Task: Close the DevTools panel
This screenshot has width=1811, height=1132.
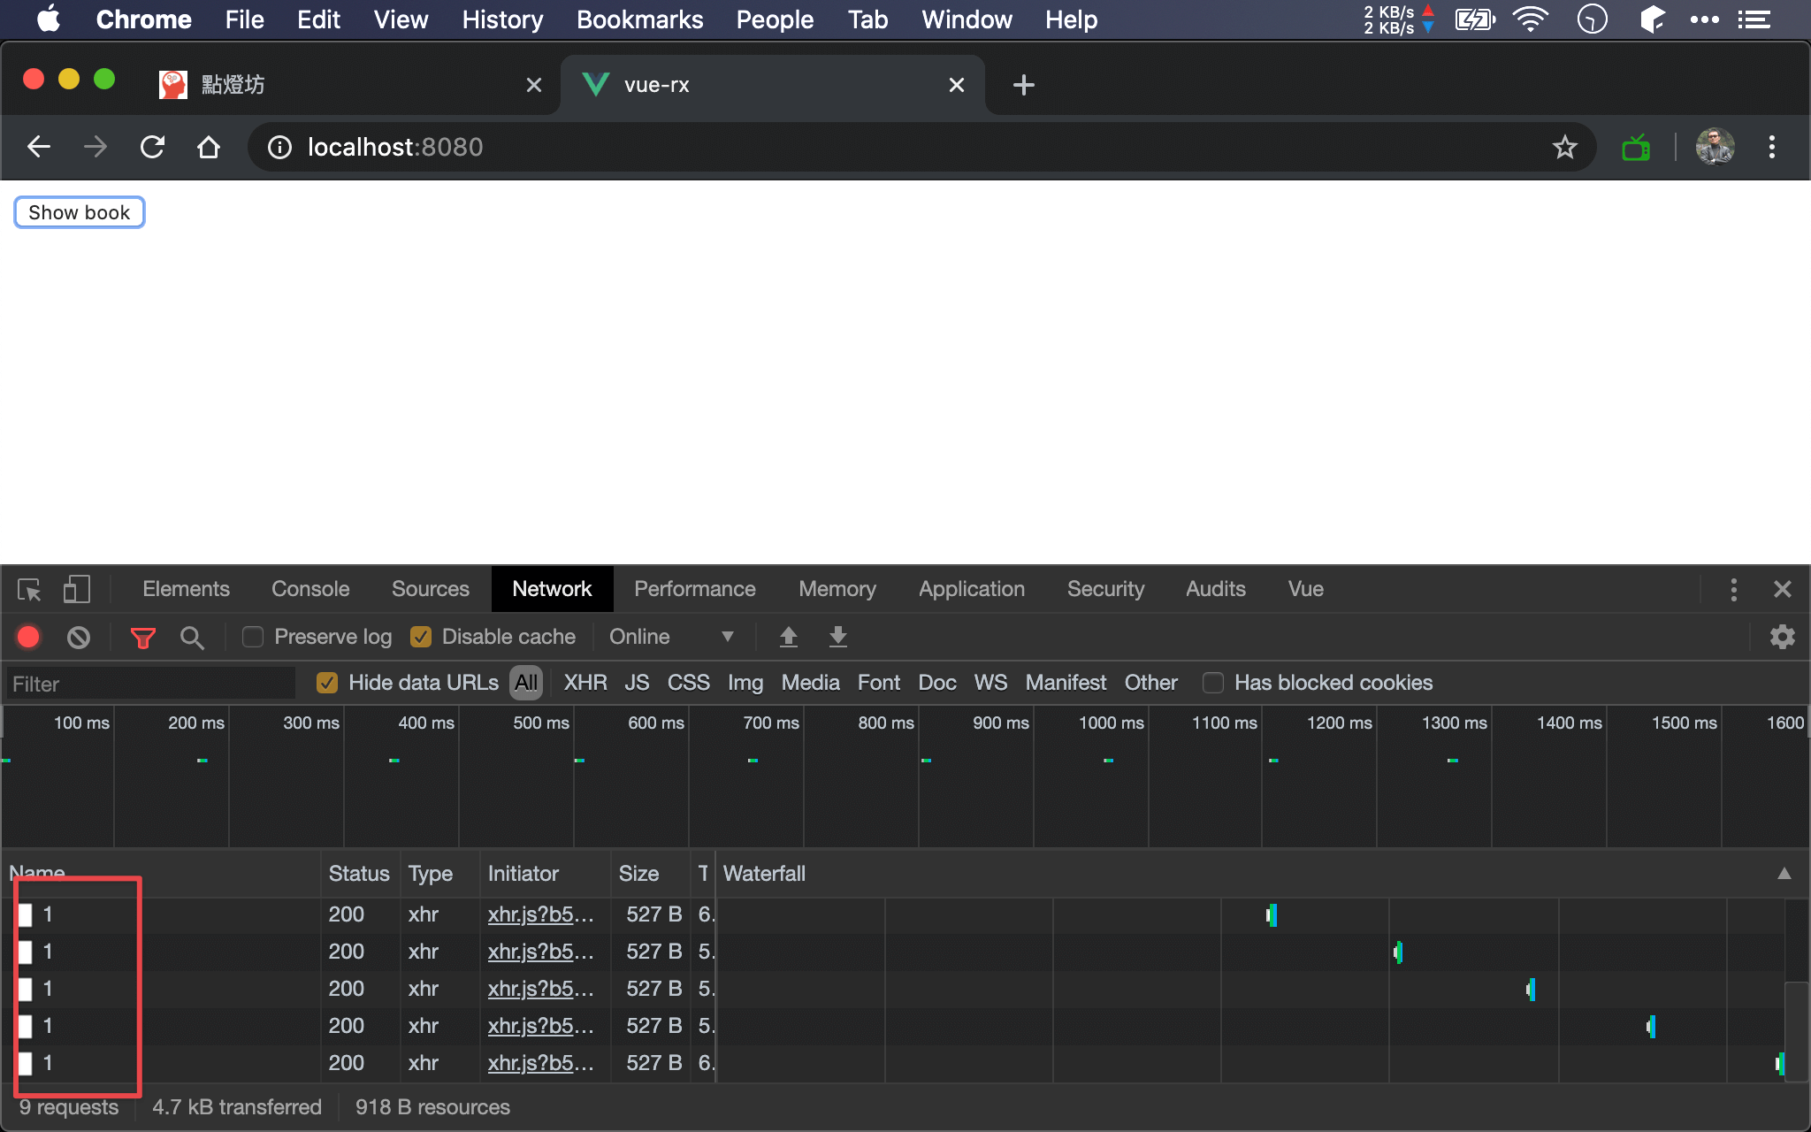Action: coord(1783,589)
